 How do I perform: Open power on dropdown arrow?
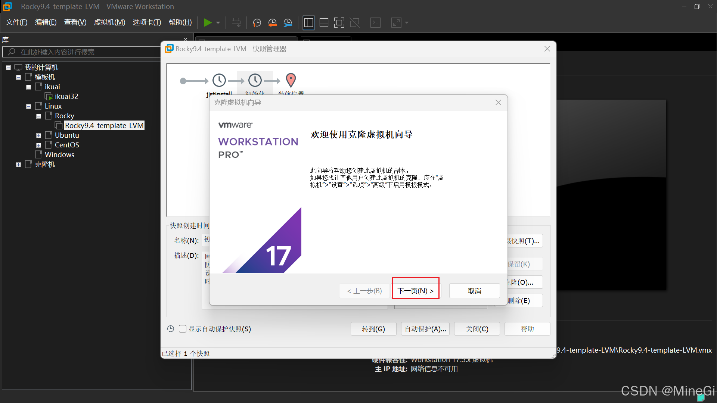(x=218, y=23)
